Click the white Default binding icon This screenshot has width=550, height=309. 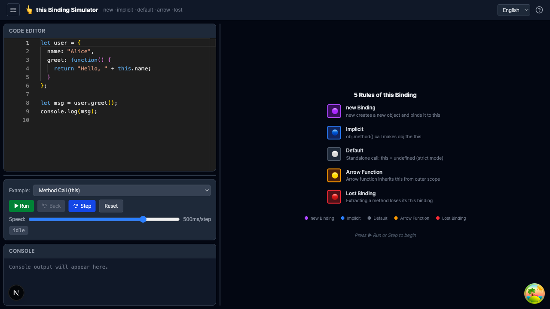334,154
